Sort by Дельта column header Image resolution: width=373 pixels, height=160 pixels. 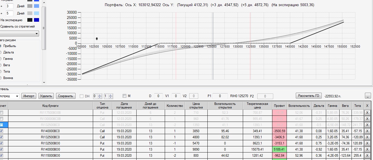click(319, 106)
